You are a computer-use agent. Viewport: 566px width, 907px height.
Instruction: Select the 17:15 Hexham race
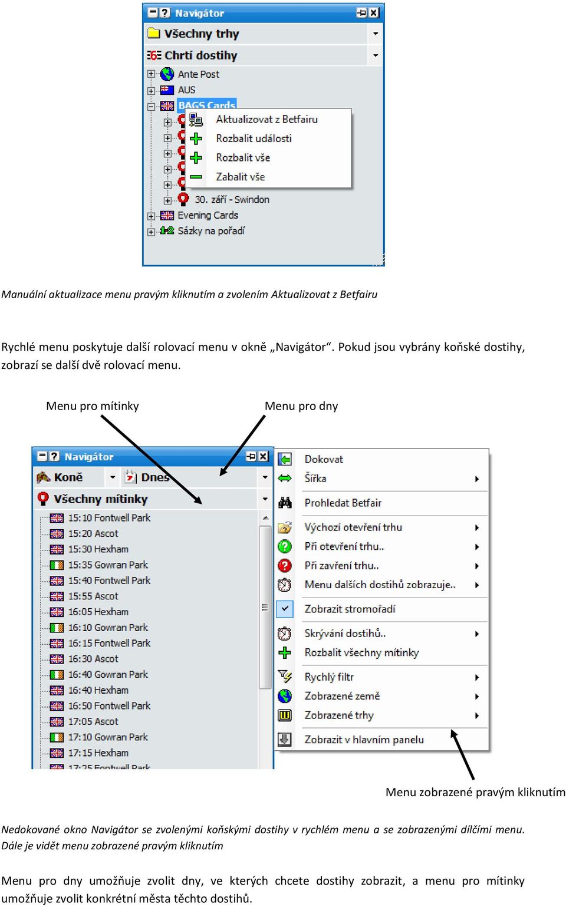(x=98, y=753)
